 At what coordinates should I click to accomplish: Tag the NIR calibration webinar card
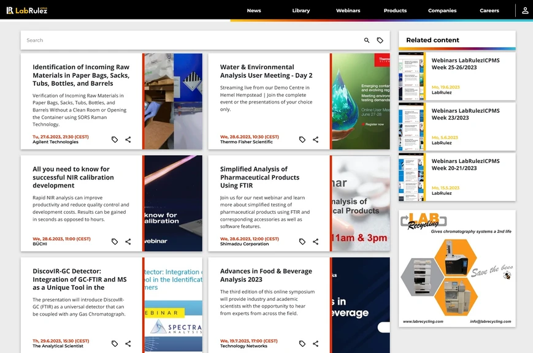point(115,241)
